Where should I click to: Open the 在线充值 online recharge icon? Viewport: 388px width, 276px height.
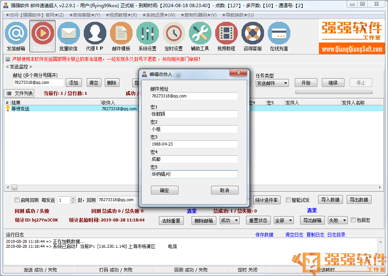click(279, 36)
